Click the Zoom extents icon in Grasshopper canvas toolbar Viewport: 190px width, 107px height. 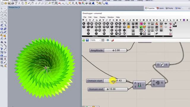point(103,40)
